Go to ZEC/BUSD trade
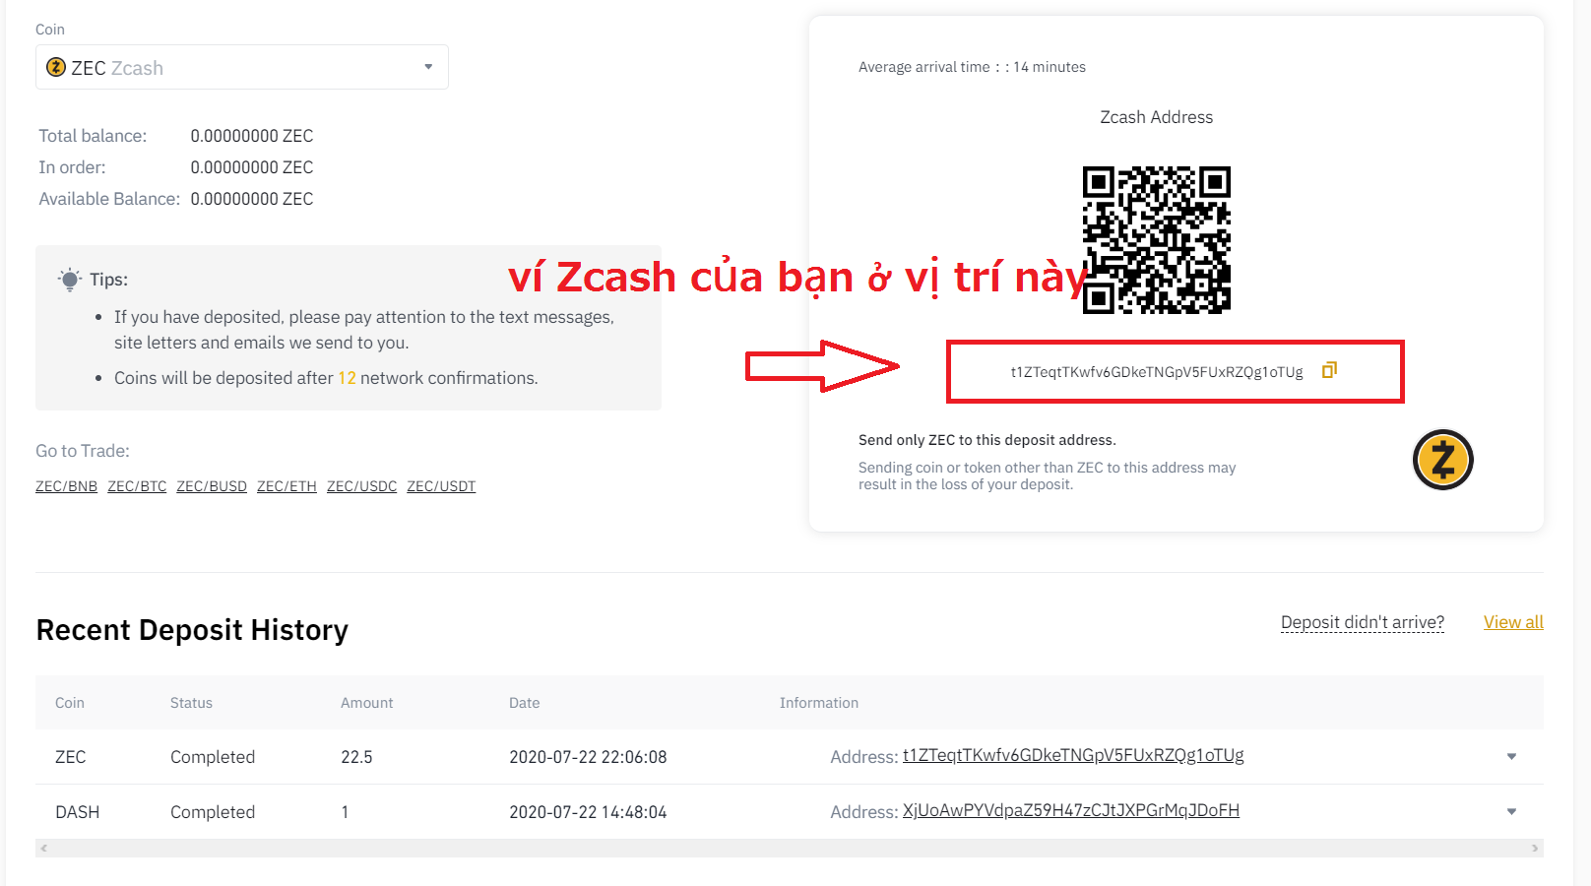This screenshot has height=886, width=1591. pos(212,486)
